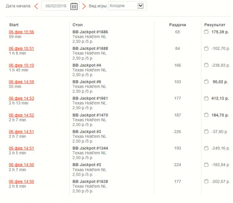Image resolution: width=233 pixels, height=203 pixels.
Task: Go to the previous date arrow
Action: point(36,6)
